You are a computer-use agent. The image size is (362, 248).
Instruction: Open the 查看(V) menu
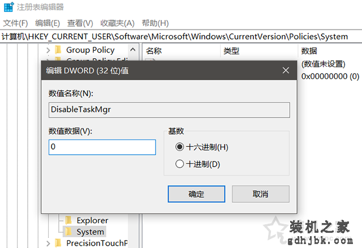(80, 23)
